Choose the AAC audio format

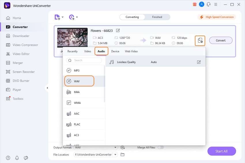(84, 114)
